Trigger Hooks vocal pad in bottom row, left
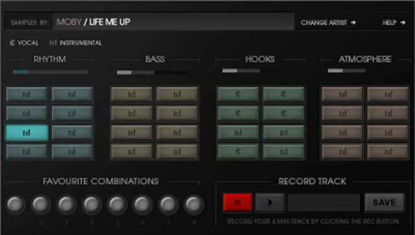Viewport: 415px width, 235px height. (238, 151)
